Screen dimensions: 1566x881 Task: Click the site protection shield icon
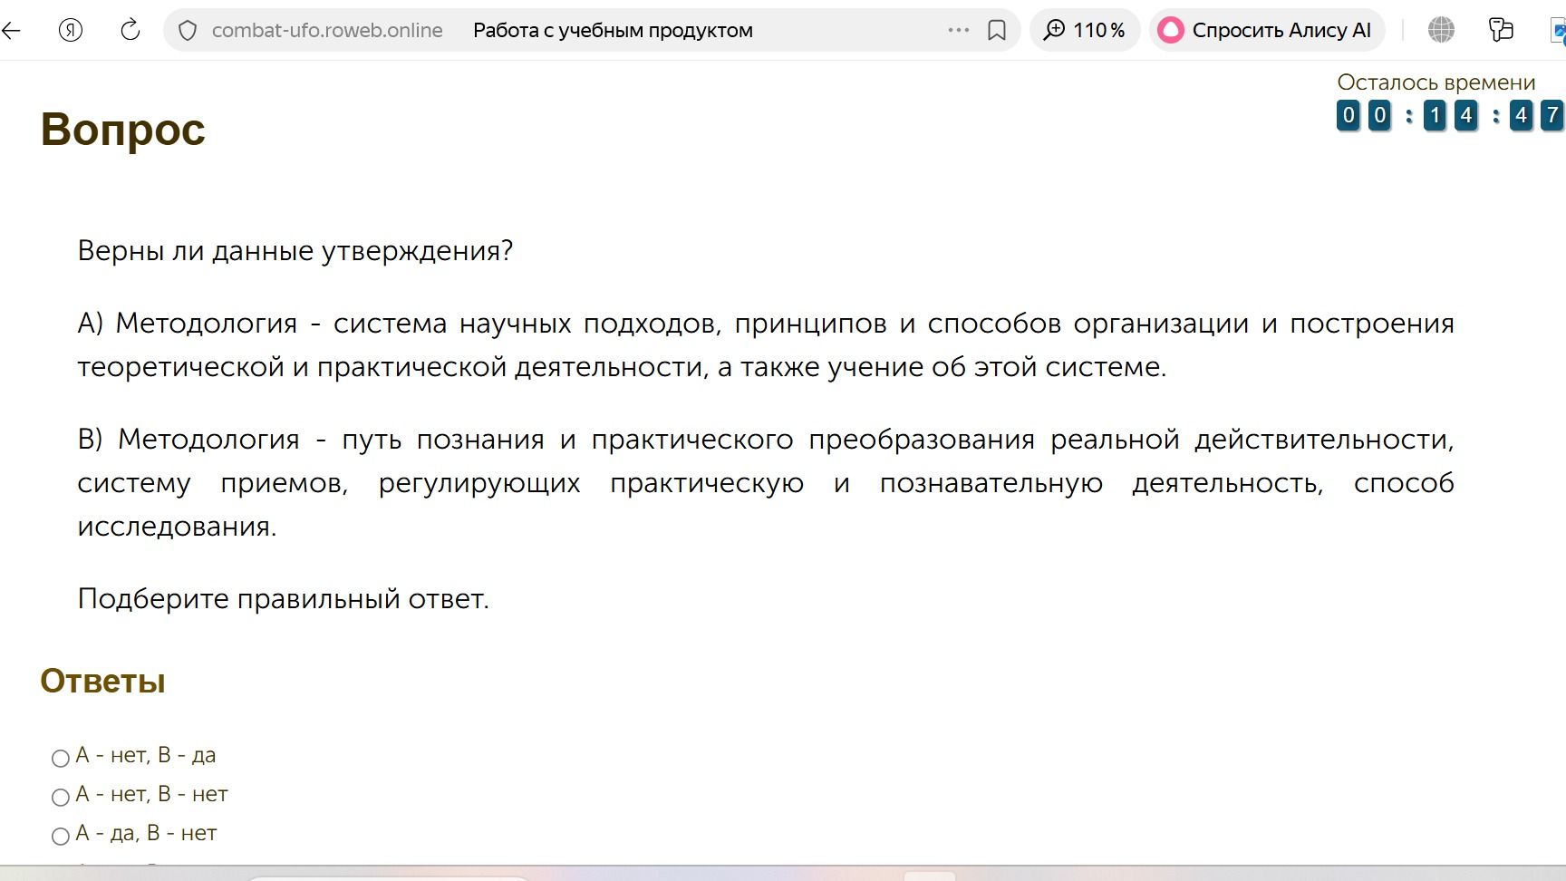(x=188, y=31)
